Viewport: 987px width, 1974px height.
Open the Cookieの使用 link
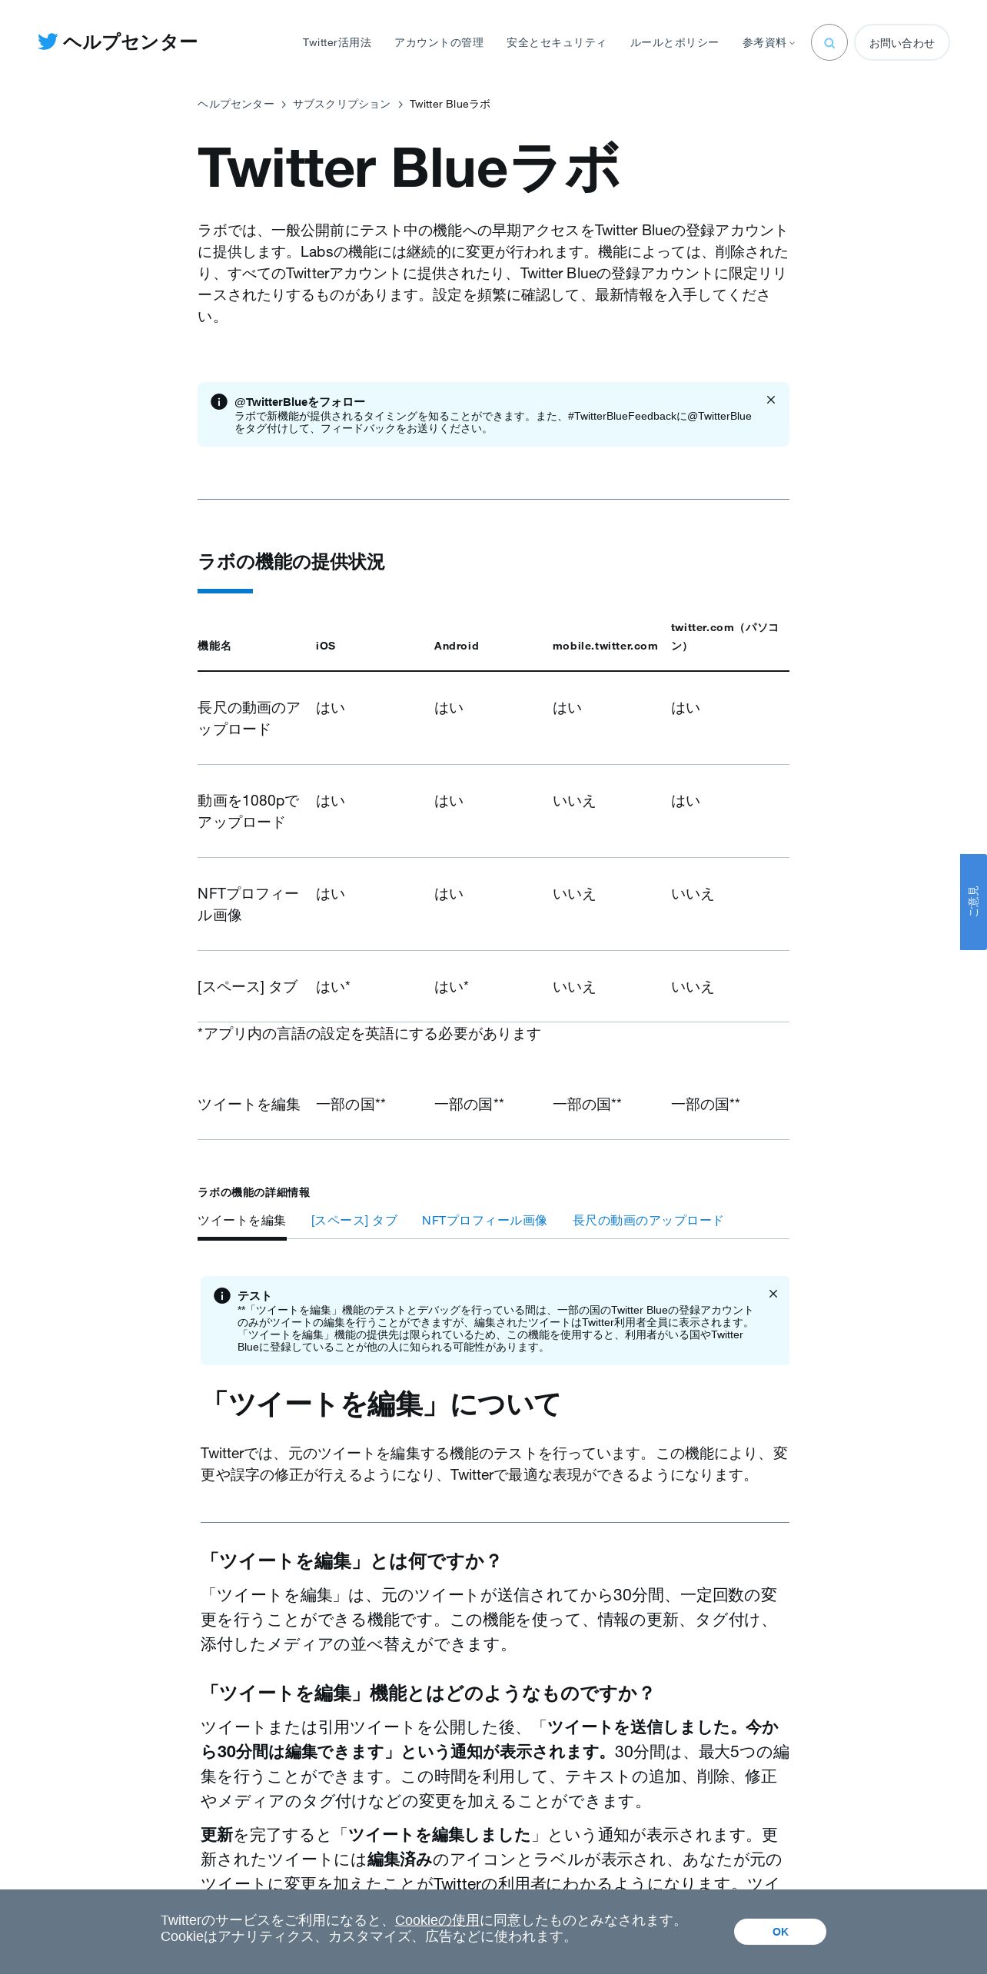(437, 1920)
